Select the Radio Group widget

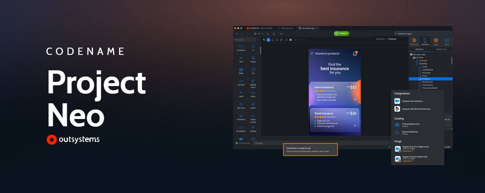click(253, 118)
